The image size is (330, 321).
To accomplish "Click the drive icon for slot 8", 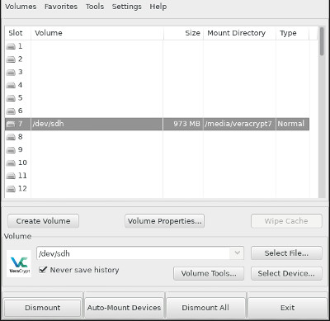I will [11, 137].
